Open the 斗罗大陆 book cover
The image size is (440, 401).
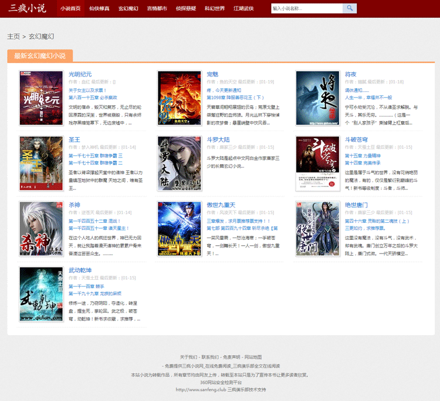pyautogui.click(x=180, y=163)
